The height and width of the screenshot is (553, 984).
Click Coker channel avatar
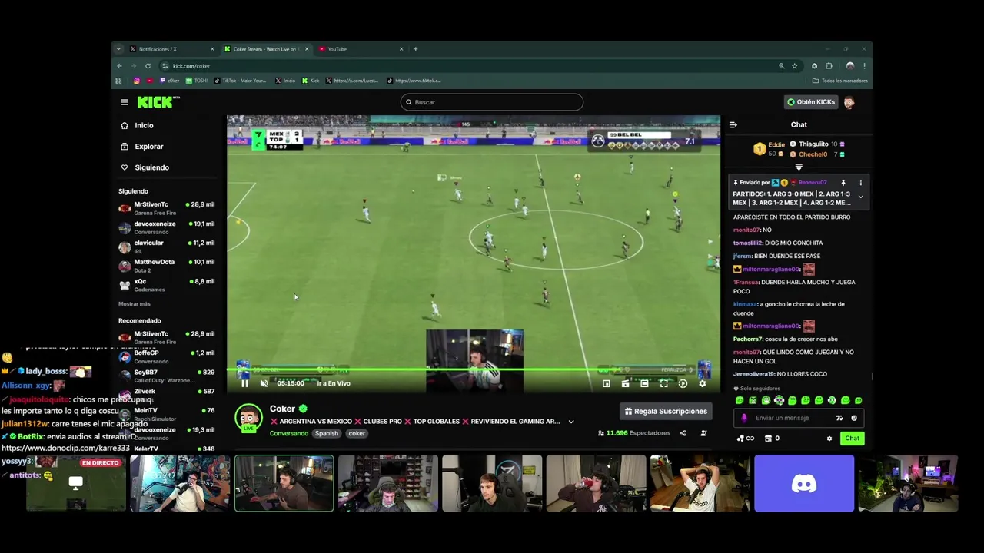click(x=248, y=418)
